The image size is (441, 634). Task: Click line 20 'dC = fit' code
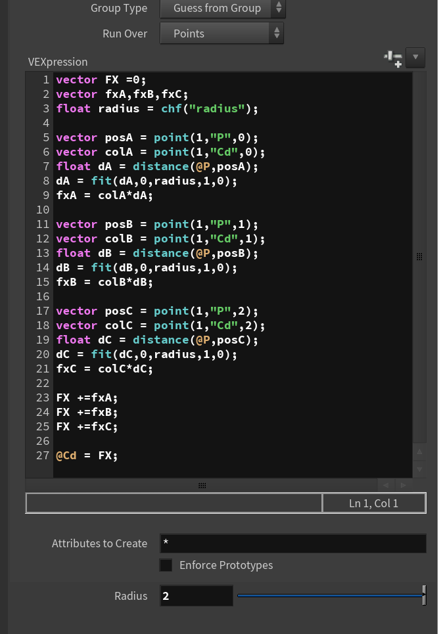147,354
